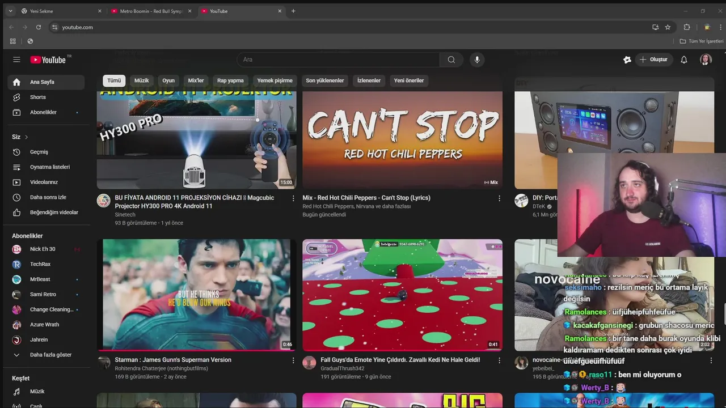Open Starman Superman video thumbnail

coord(196,295)
